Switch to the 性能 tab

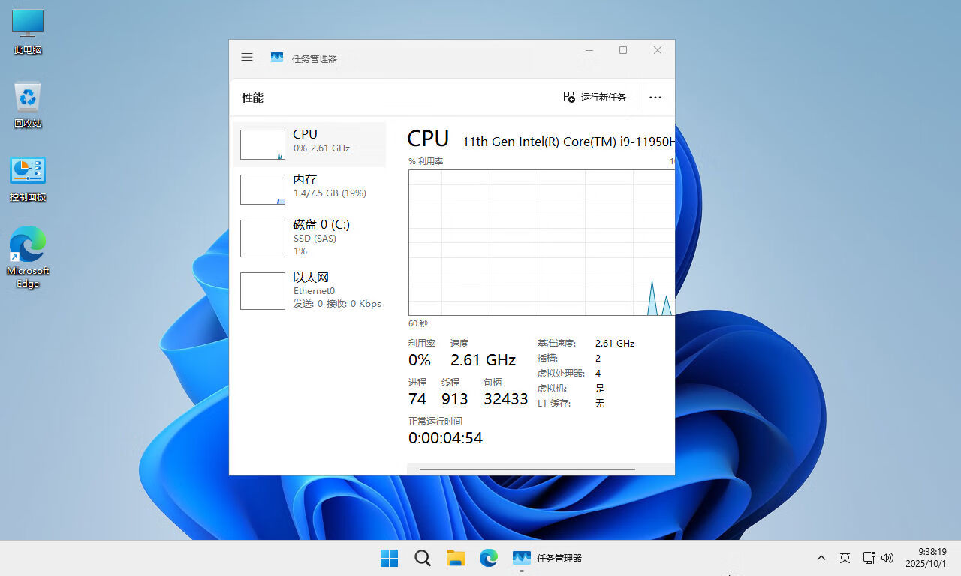(252, 97)
